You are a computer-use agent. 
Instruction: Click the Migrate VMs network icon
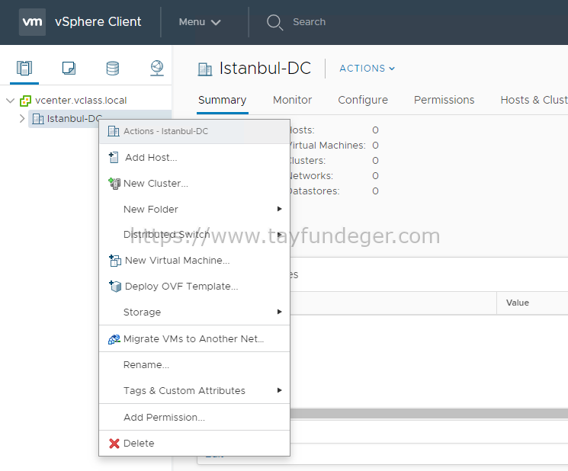click(x=114, y=339)
